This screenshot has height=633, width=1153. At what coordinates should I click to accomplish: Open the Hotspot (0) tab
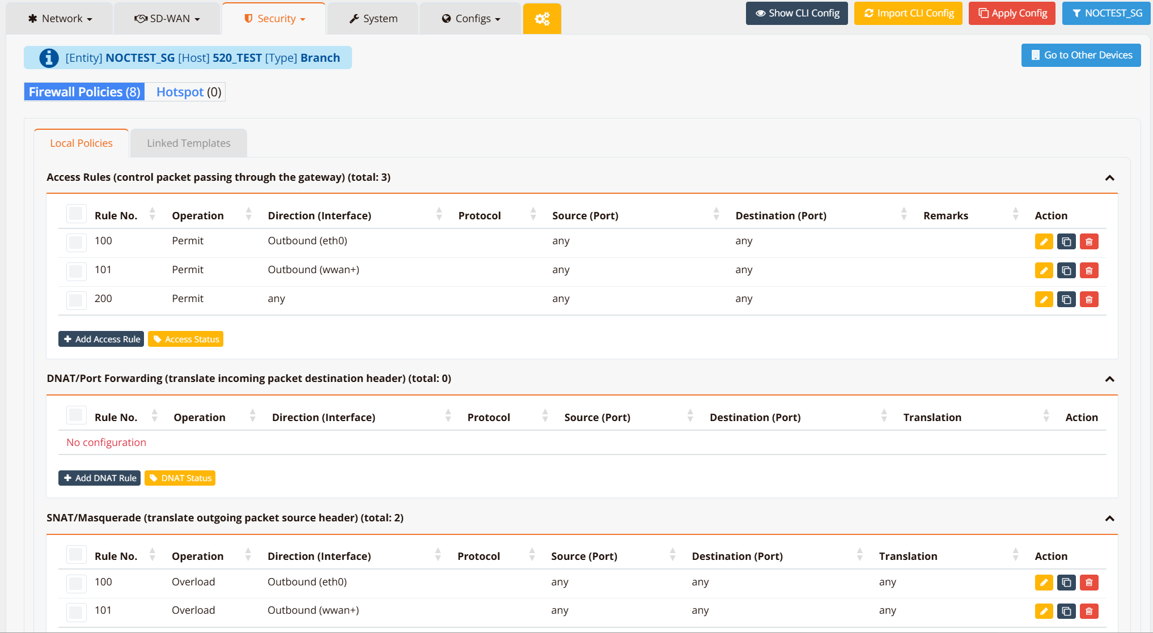click(x=188, y=92)
